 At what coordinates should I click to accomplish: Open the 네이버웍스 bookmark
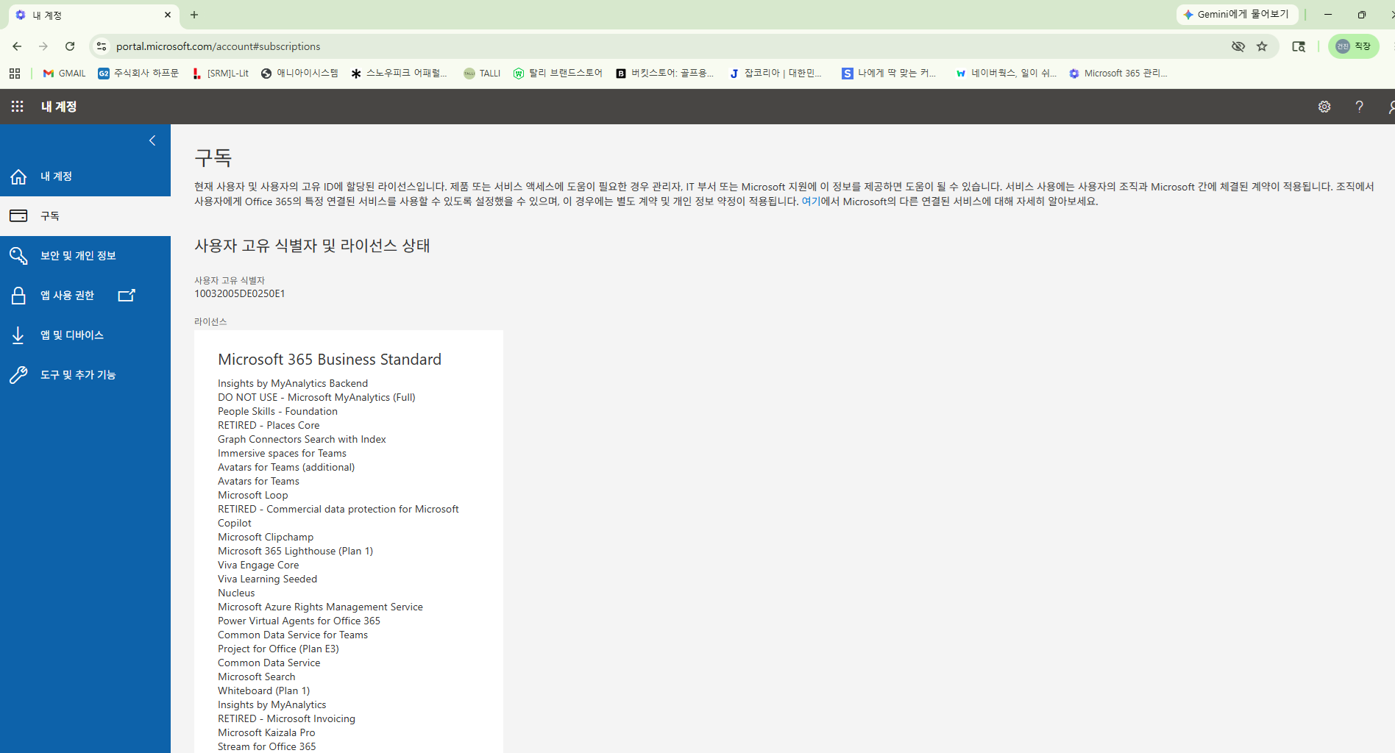1007,74
